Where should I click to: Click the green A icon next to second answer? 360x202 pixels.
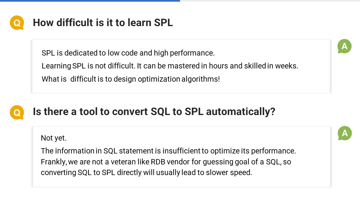(x=345, y=133)
